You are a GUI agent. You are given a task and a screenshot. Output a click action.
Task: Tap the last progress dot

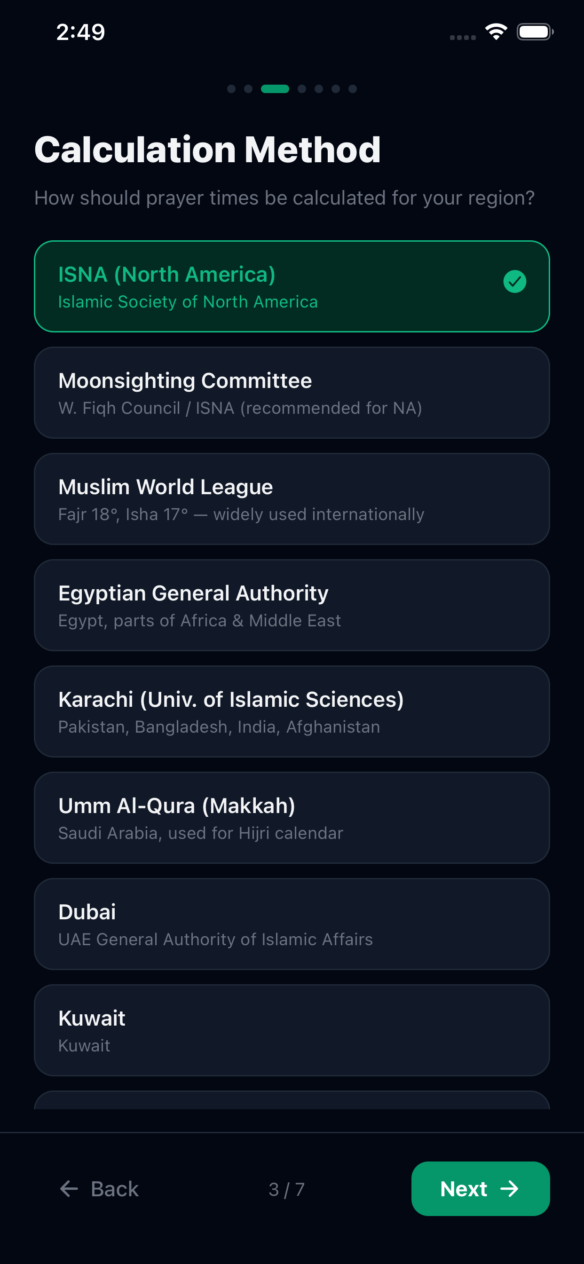point(352,89)
